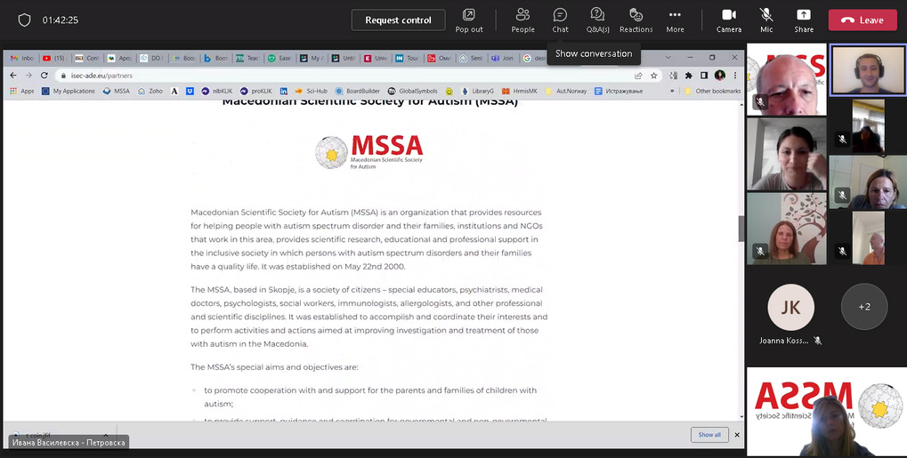Click the Share content icon
This screenshot has height=458, width=907.
(804, 20)
